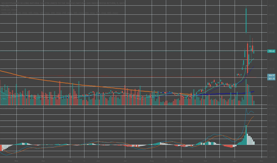The image size is (277, 163).
Task: Click the 140.00 price axis label
Action: pyautogui.click(x=272, y=60)
